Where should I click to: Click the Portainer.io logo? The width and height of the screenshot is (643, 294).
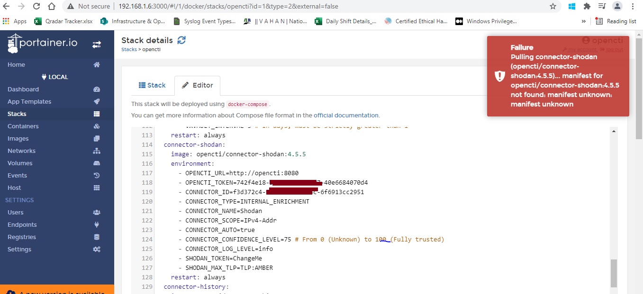(x=42, y=43)
